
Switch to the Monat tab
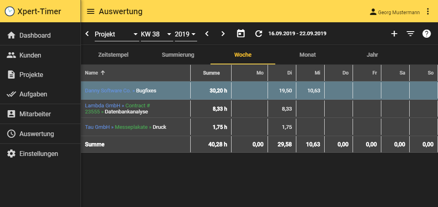[x=308, y=55]
